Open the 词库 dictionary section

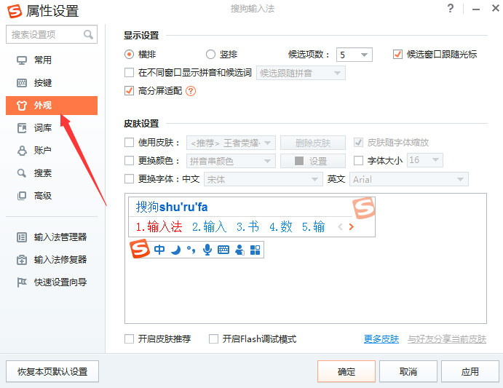click(52, 128)
